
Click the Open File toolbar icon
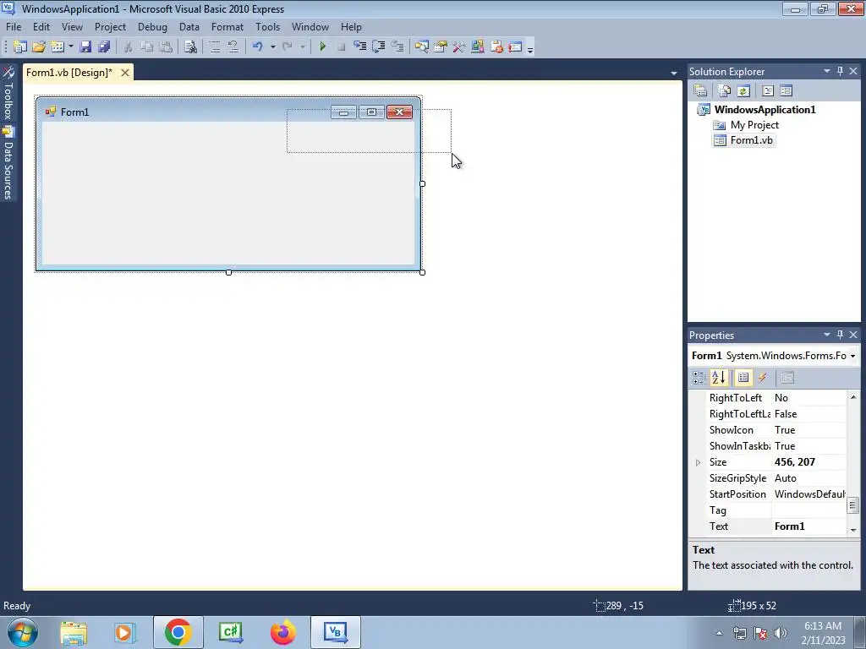pos(39,47)
